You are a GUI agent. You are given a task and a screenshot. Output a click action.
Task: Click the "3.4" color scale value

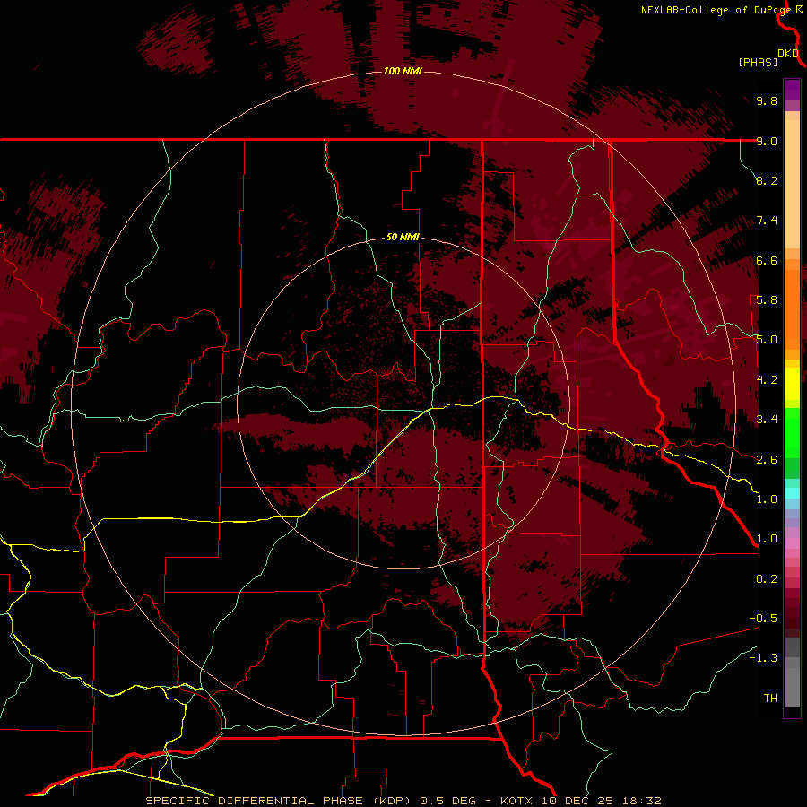(x=767, y=420)
